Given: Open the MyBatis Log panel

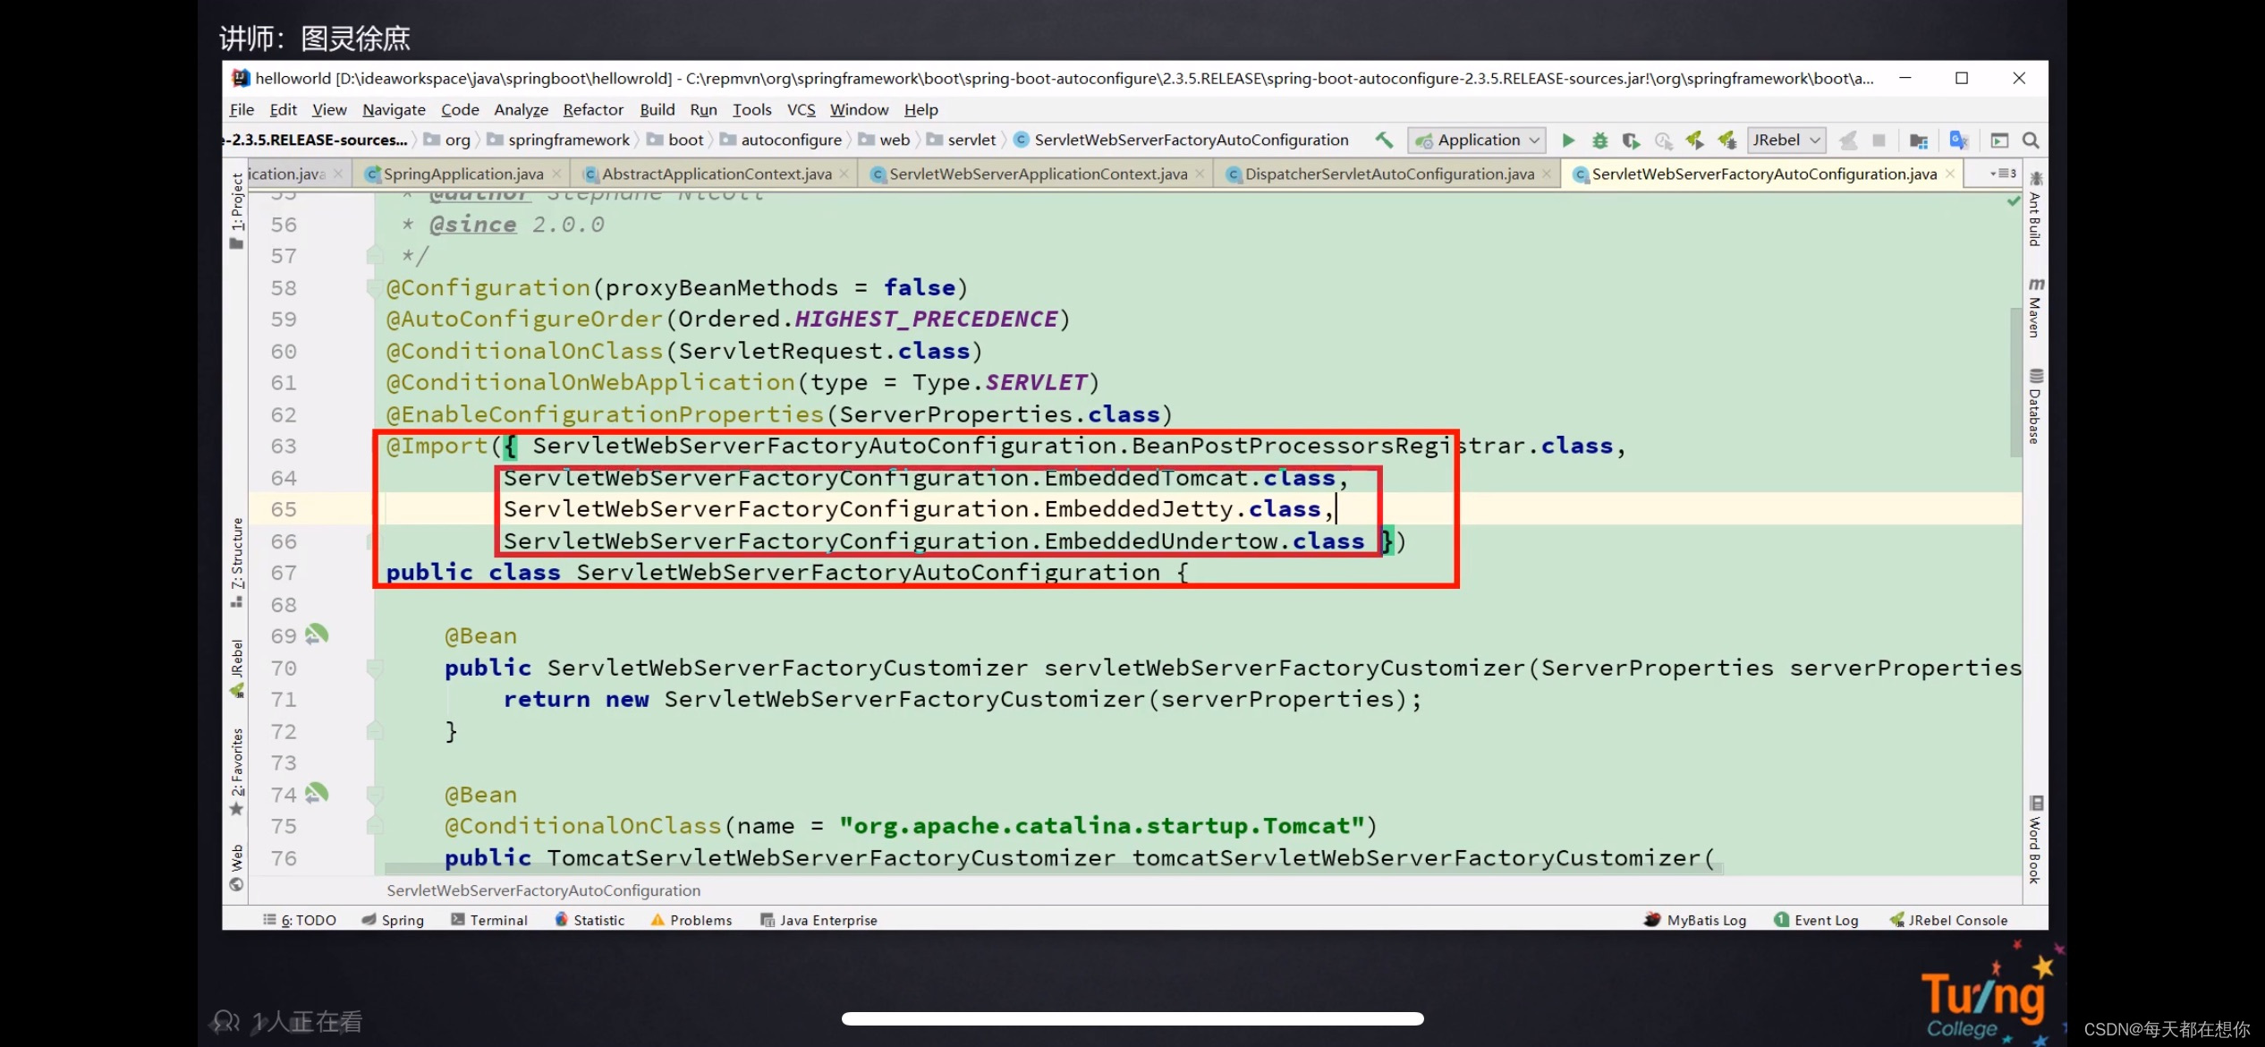Looking at the screenshot, I should coord(1695,920).
